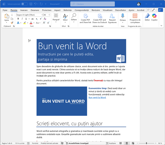The image size is (165, 145).
Task: Open the Editare search menu
Action: (74, 18)
